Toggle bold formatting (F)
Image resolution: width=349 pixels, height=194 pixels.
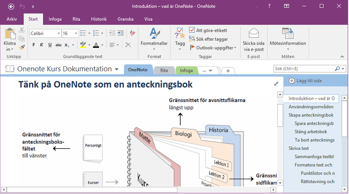[33, 45]
